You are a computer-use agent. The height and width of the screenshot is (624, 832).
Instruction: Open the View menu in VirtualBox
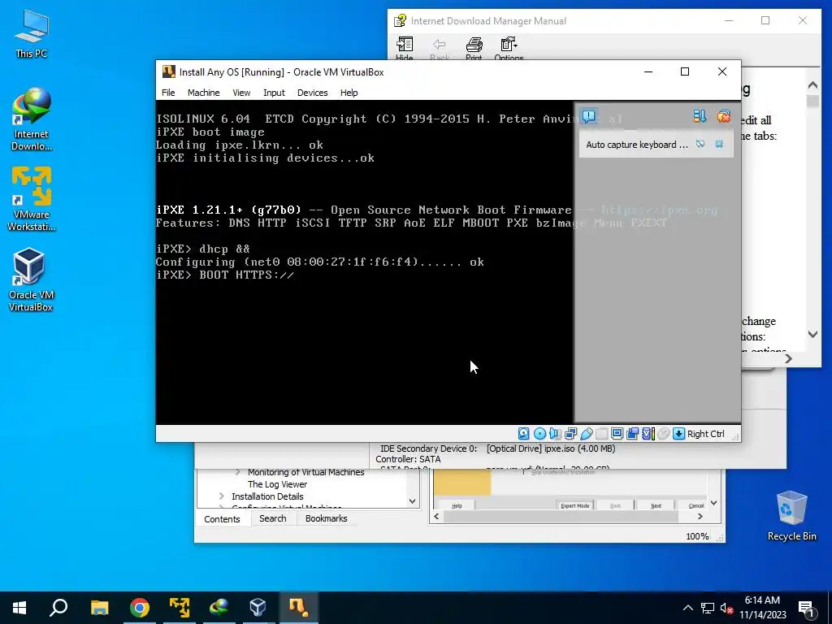tap(241, 93)
